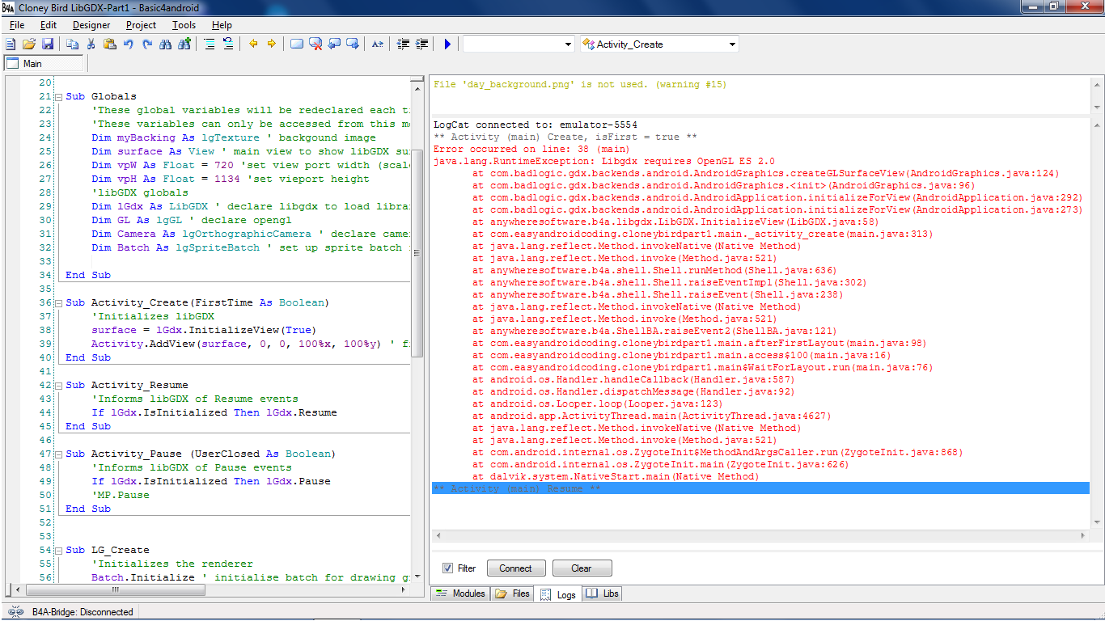Navigate backward with the yellow left arrow
Image resolution: width=1105 pixels, height=621 pixels.
253,44
